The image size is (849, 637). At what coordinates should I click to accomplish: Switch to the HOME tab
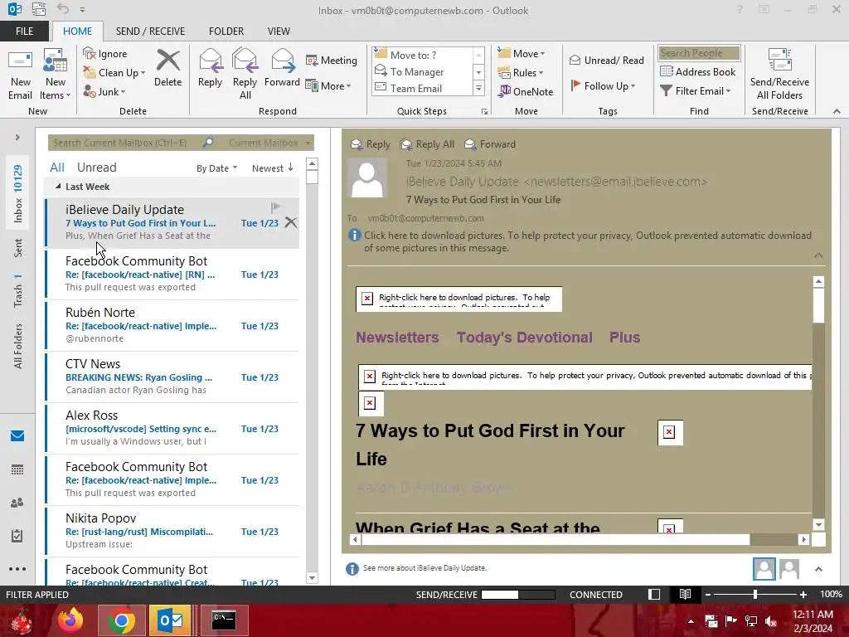click(x=77, y=32)
